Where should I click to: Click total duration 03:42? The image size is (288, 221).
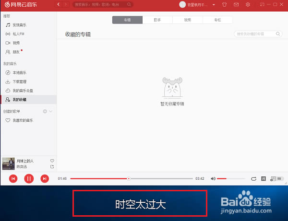[x=200, y=178]
